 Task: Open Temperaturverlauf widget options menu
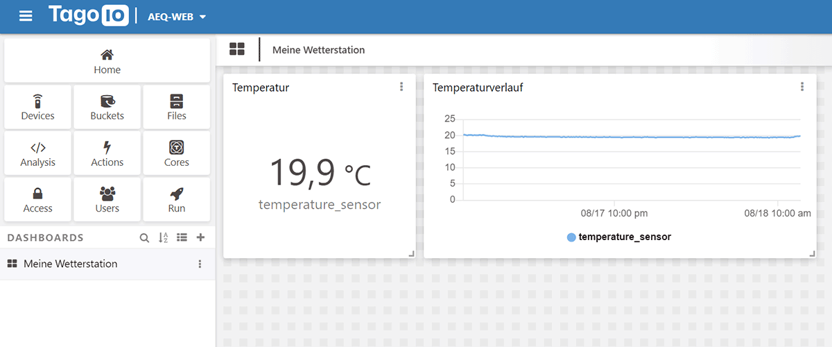[802, 87]
